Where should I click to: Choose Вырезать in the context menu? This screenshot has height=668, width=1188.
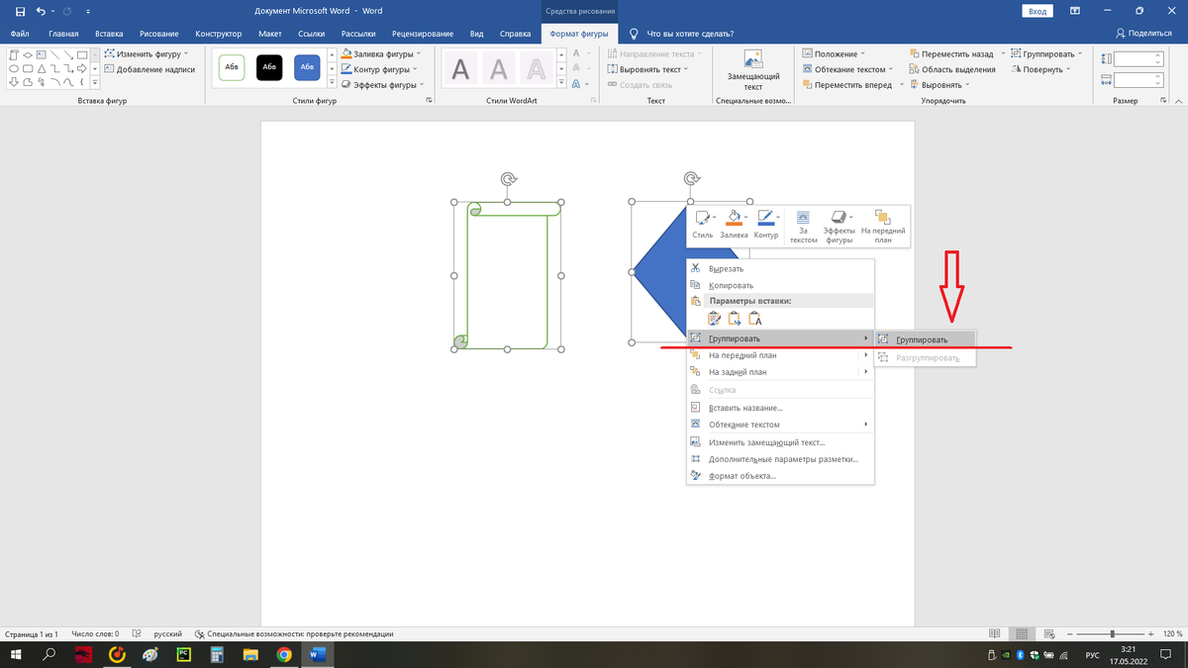[780, 268]
